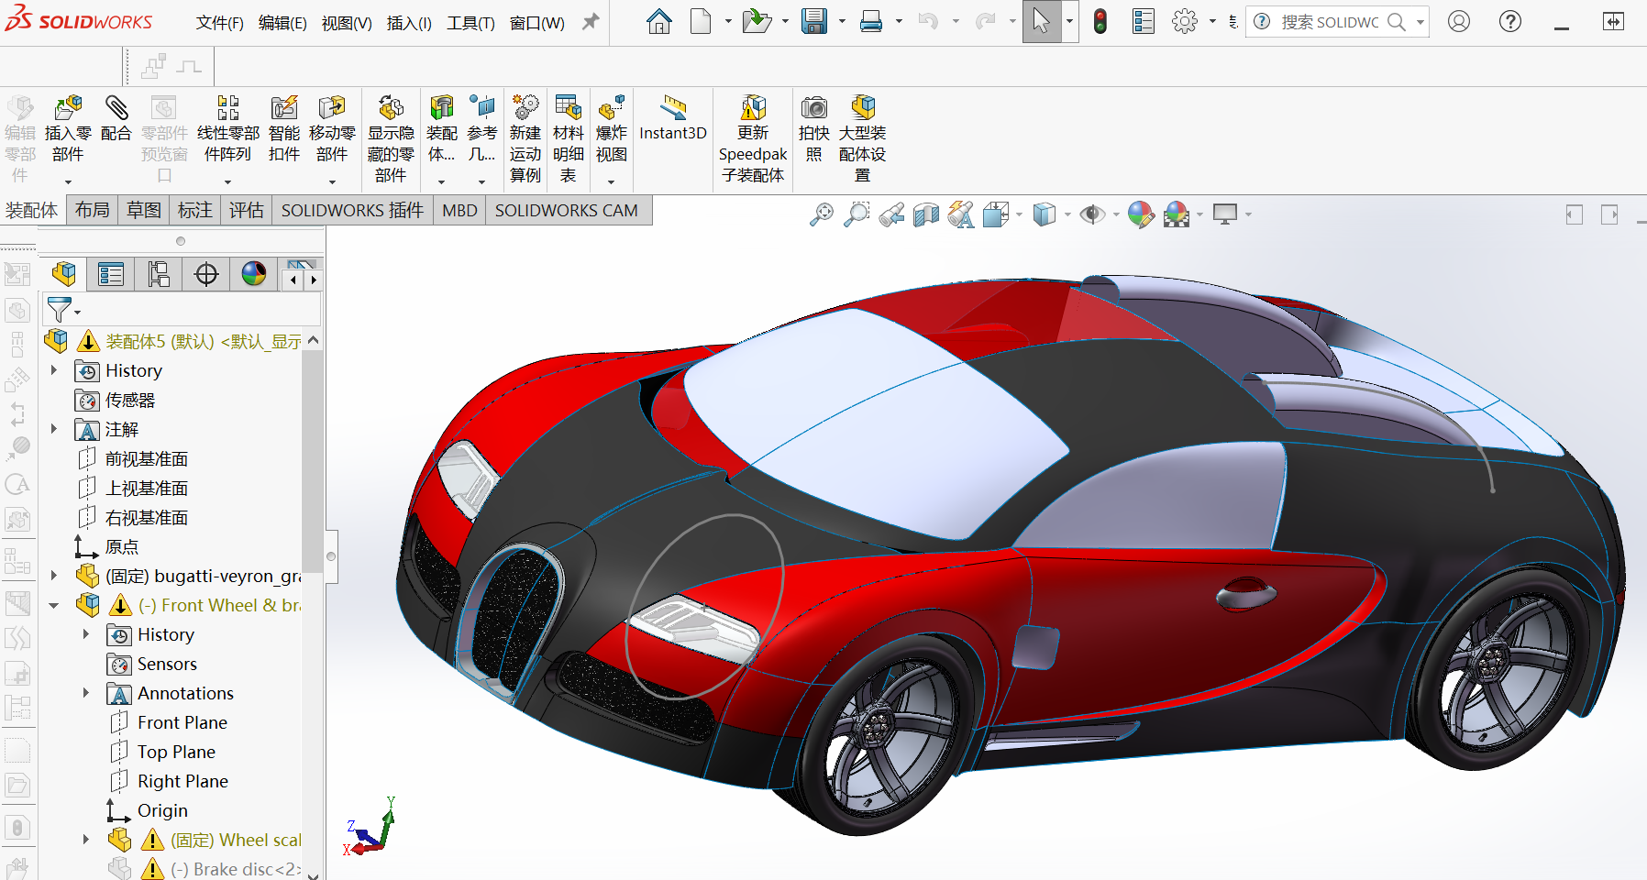
Task: Expand the top-level History node
Action: click(54, 370)
